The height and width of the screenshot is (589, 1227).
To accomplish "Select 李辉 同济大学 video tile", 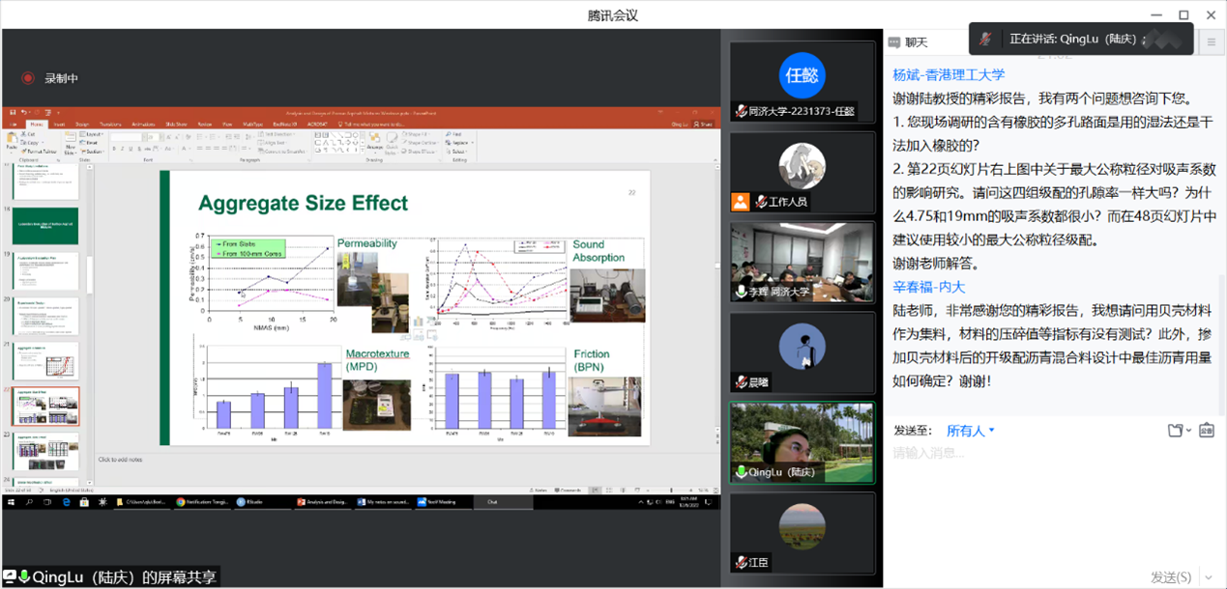I will pyautogui.click(x=802, y=262).
